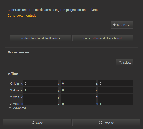Click the refresh icon on Execute button
The image size is (143, 129).
(101, 123)
